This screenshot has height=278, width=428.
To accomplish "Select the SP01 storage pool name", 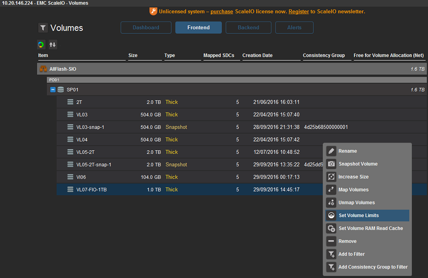I will (73, 89).
